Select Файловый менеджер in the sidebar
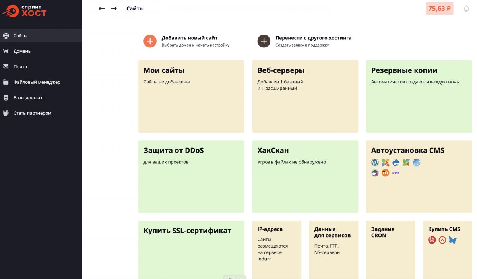The width and height of the screenshot is (477, 279). 37,82
